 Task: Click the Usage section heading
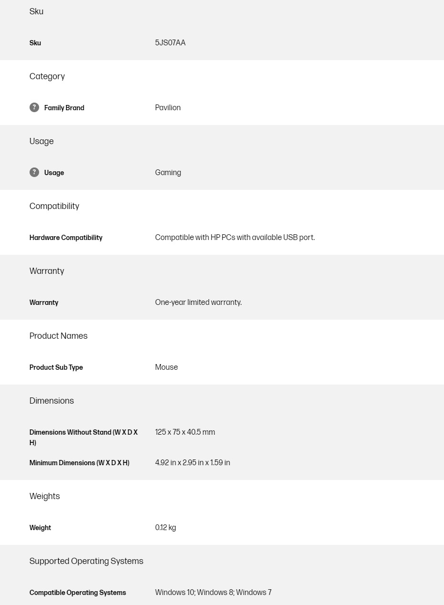(x=41, y=141)
